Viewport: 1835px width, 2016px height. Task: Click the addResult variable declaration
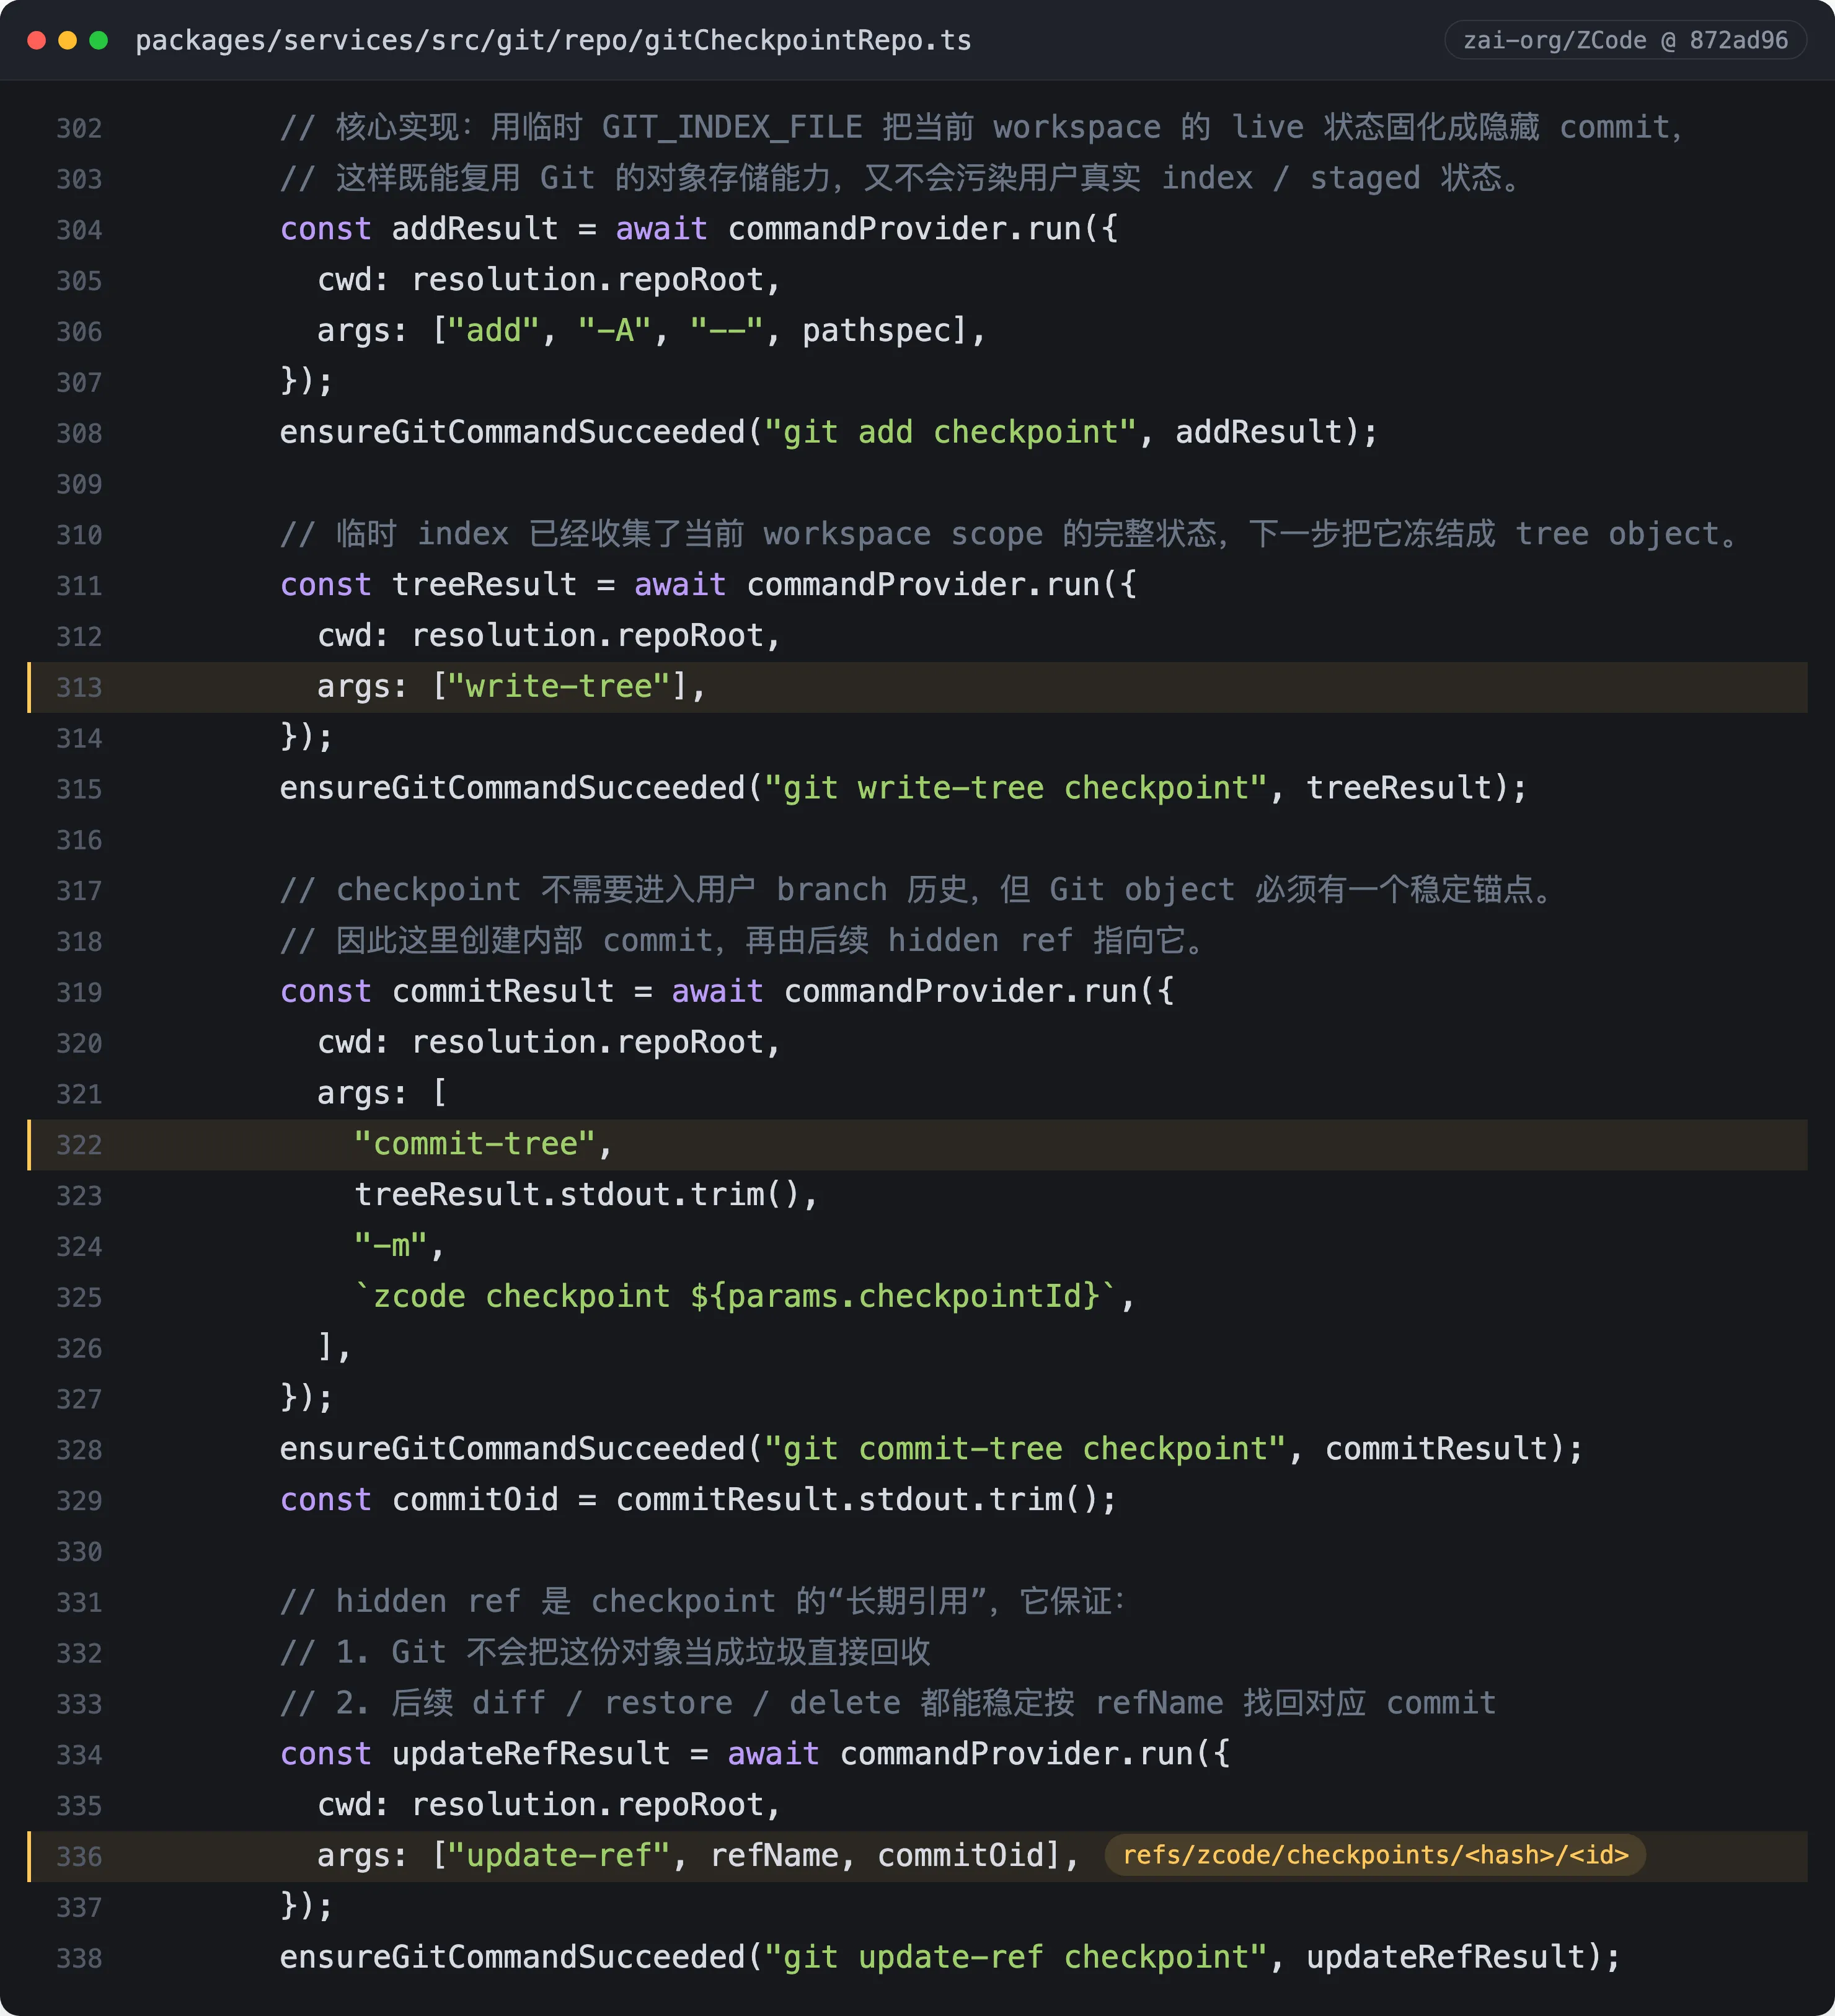pos(475,228)
